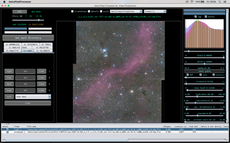
Task: Click the light frames button
Action: coord(9,71)
